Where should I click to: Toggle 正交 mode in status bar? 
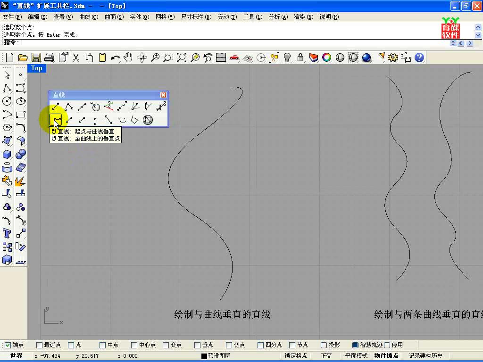pyautogui.click(x=326, y=356)
